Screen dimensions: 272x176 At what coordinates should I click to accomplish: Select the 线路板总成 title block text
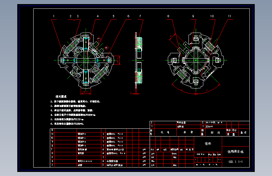pyautogui.click(x=236, y=152)
